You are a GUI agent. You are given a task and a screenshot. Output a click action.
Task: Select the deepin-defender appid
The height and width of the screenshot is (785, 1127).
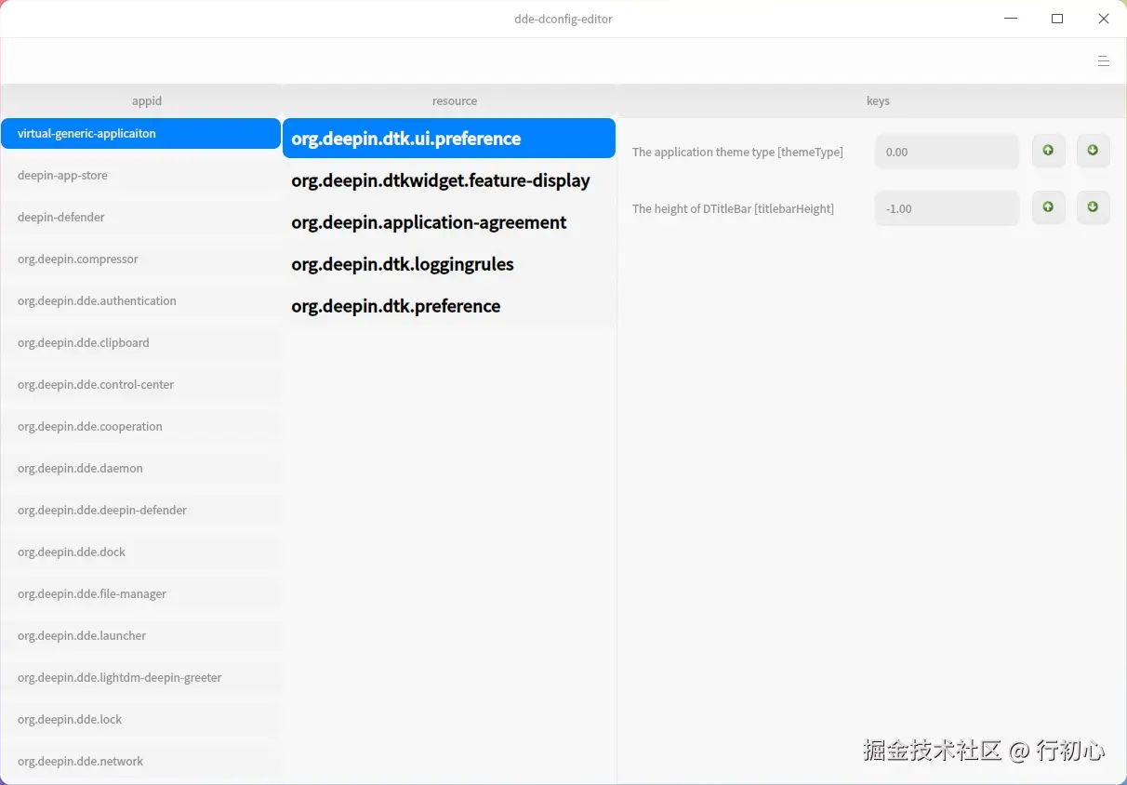click(139, 217)
